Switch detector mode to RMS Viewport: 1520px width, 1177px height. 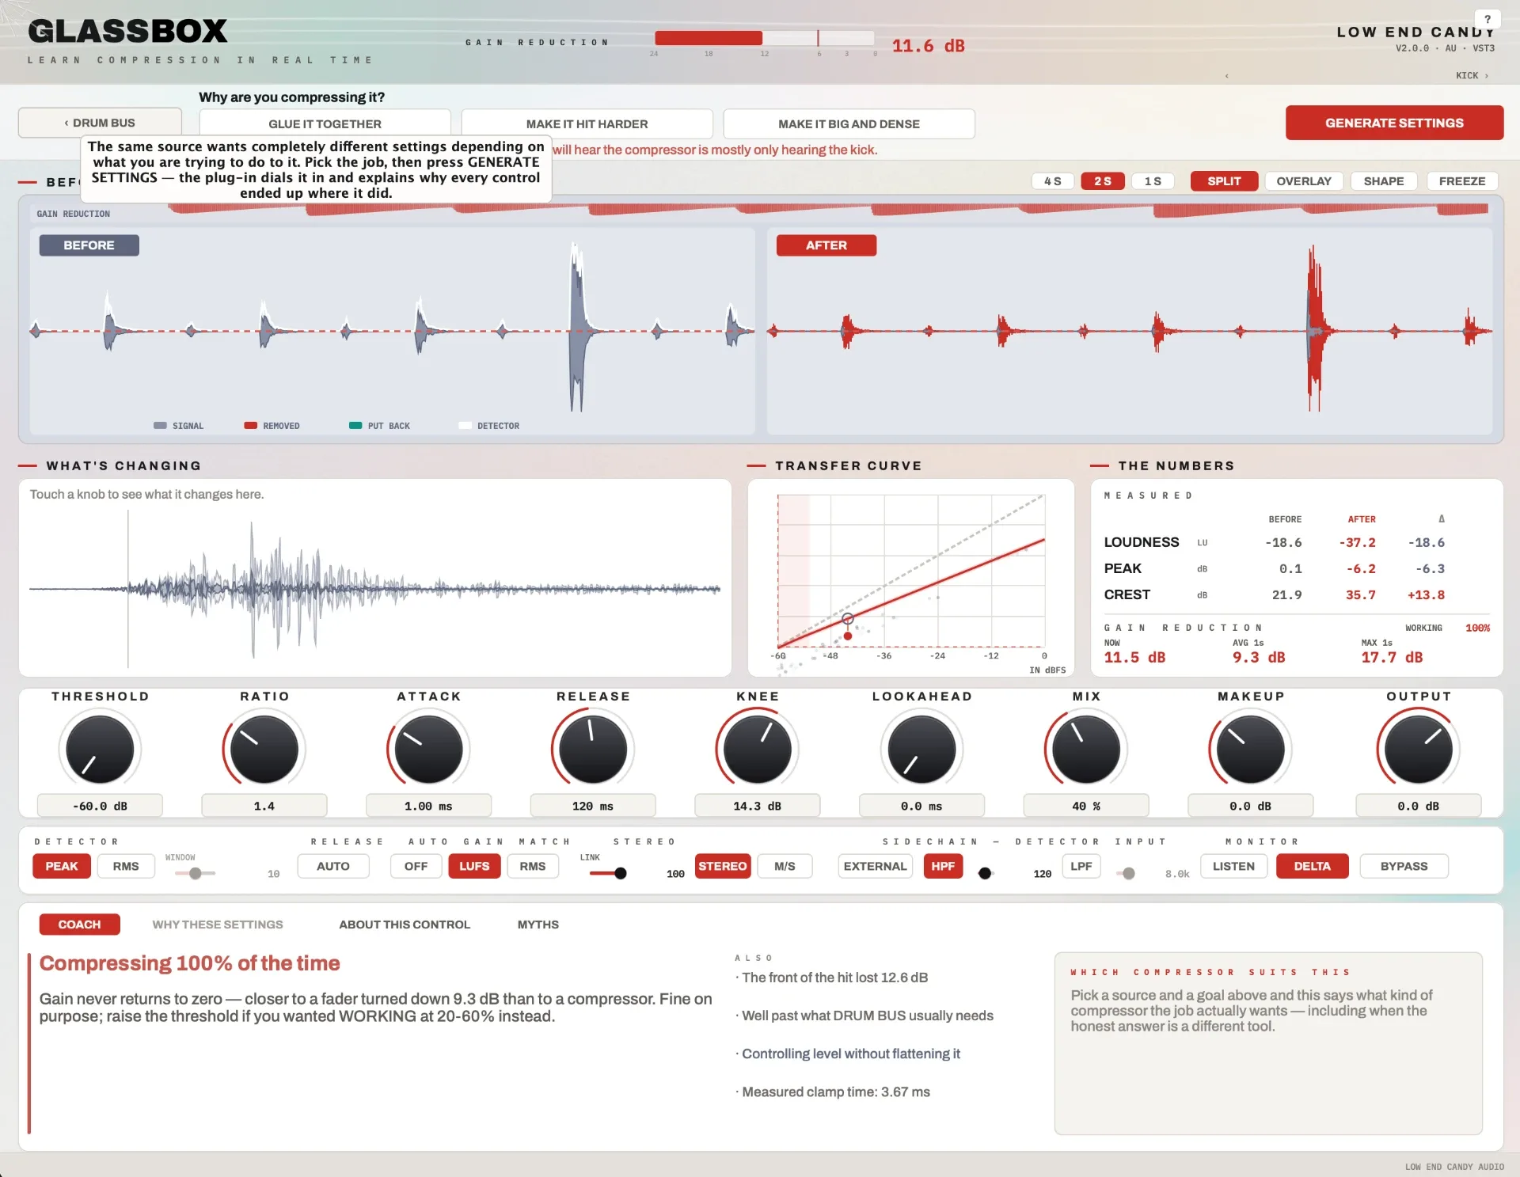tap(126, 866)
